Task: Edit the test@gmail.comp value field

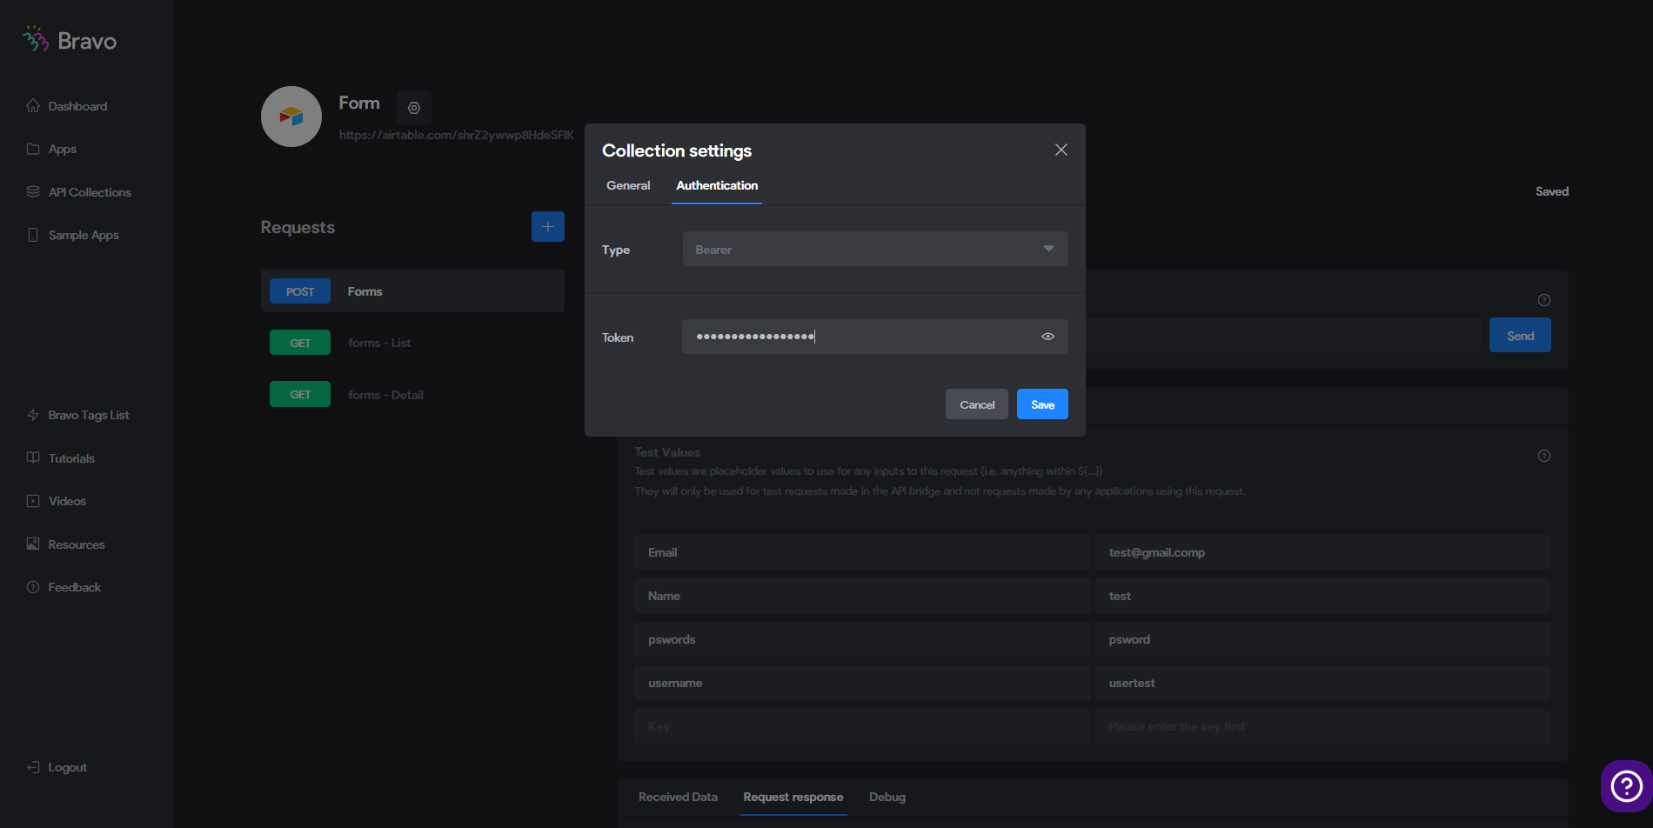Action: (1322, 552)
